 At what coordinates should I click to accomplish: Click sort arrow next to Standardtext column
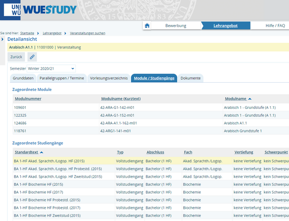(x=42, y=152)
